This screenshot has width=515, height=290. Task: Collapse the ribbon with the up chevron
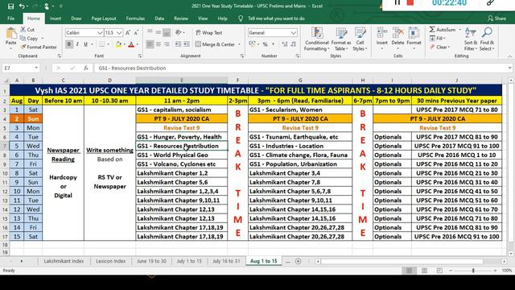[x=509, y=56]
